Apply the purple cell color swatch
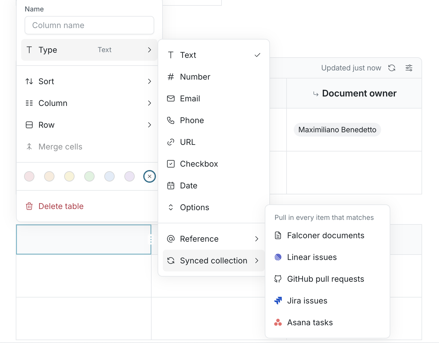The image size is (439, 343). pyautogui.click(x=130, y=176)
